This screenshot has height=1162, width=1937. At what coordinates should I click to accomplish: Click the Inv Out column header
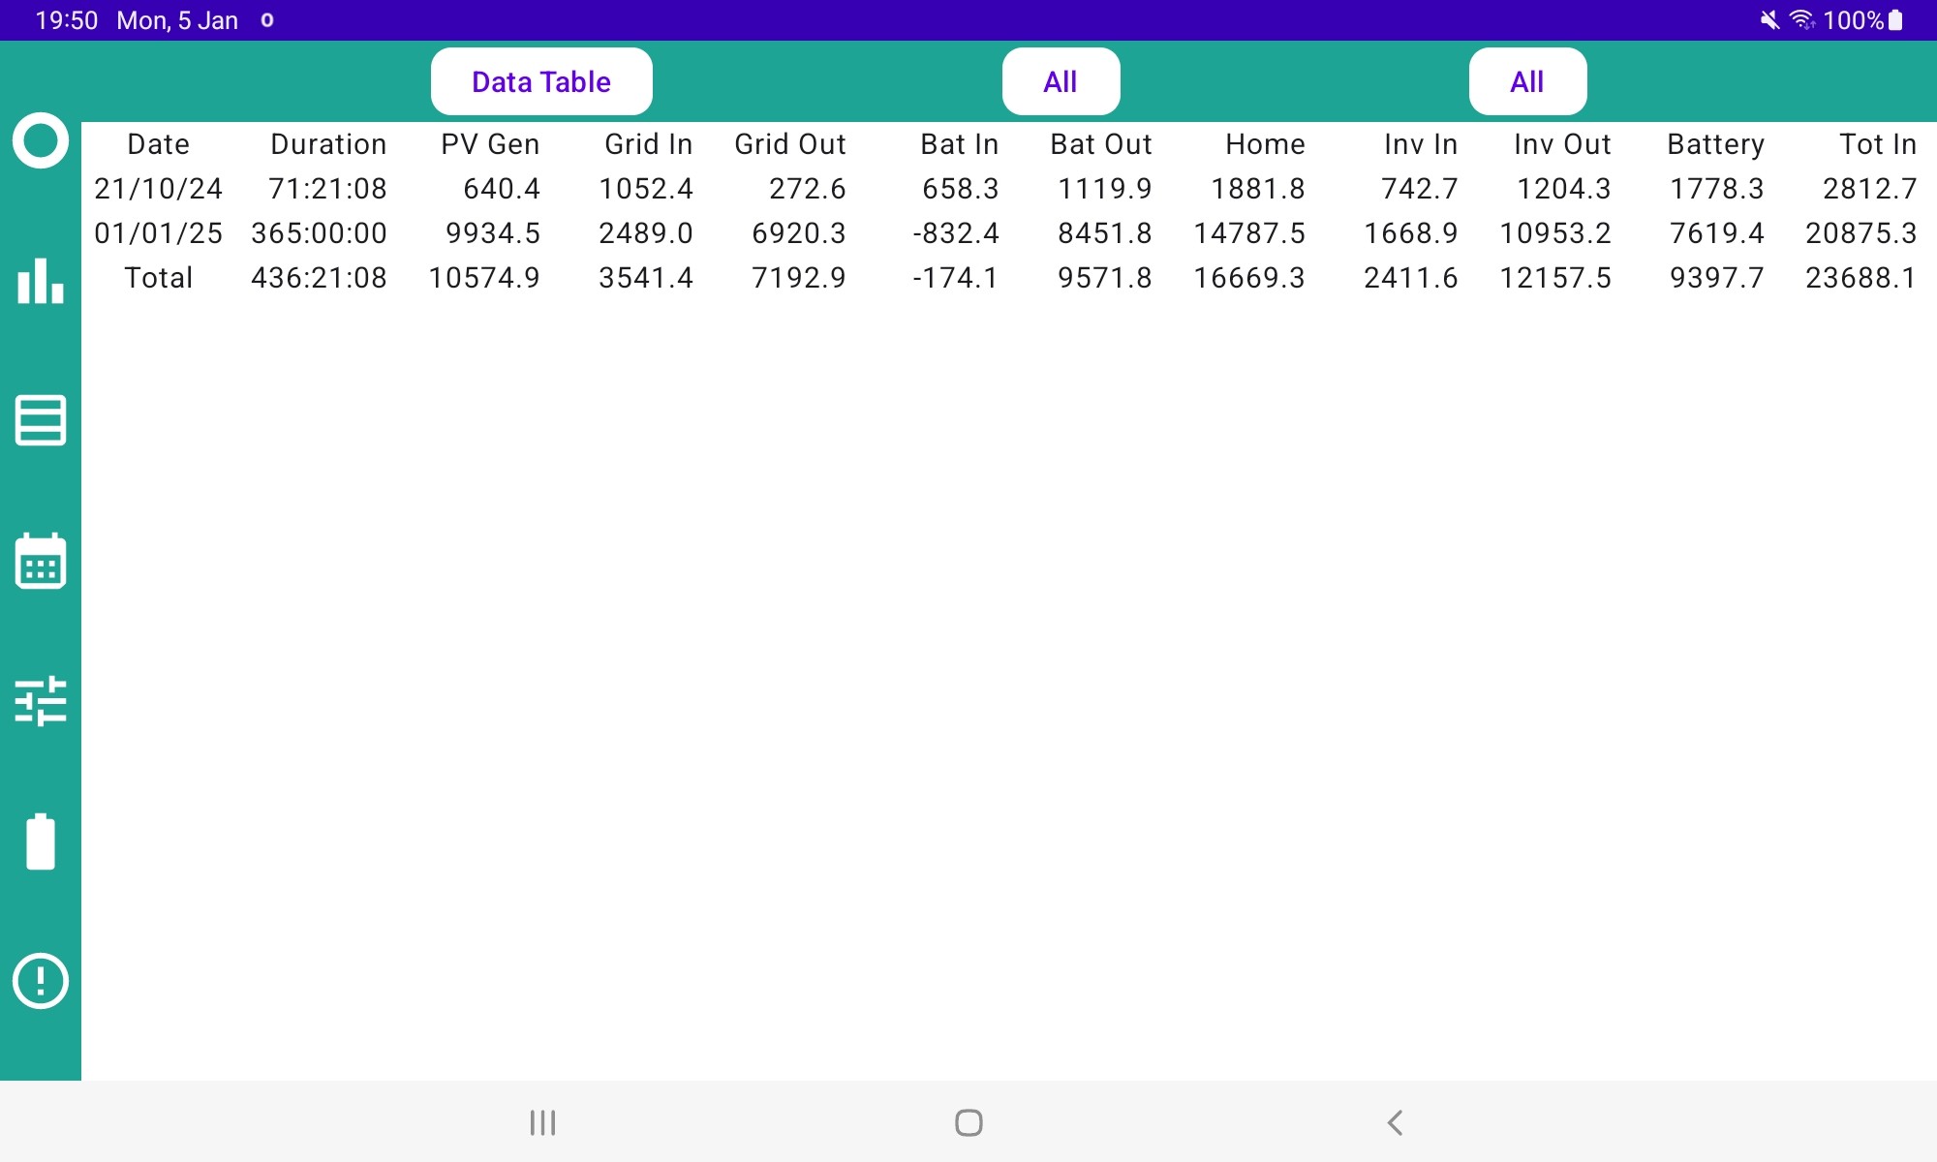click(1562, 144)
